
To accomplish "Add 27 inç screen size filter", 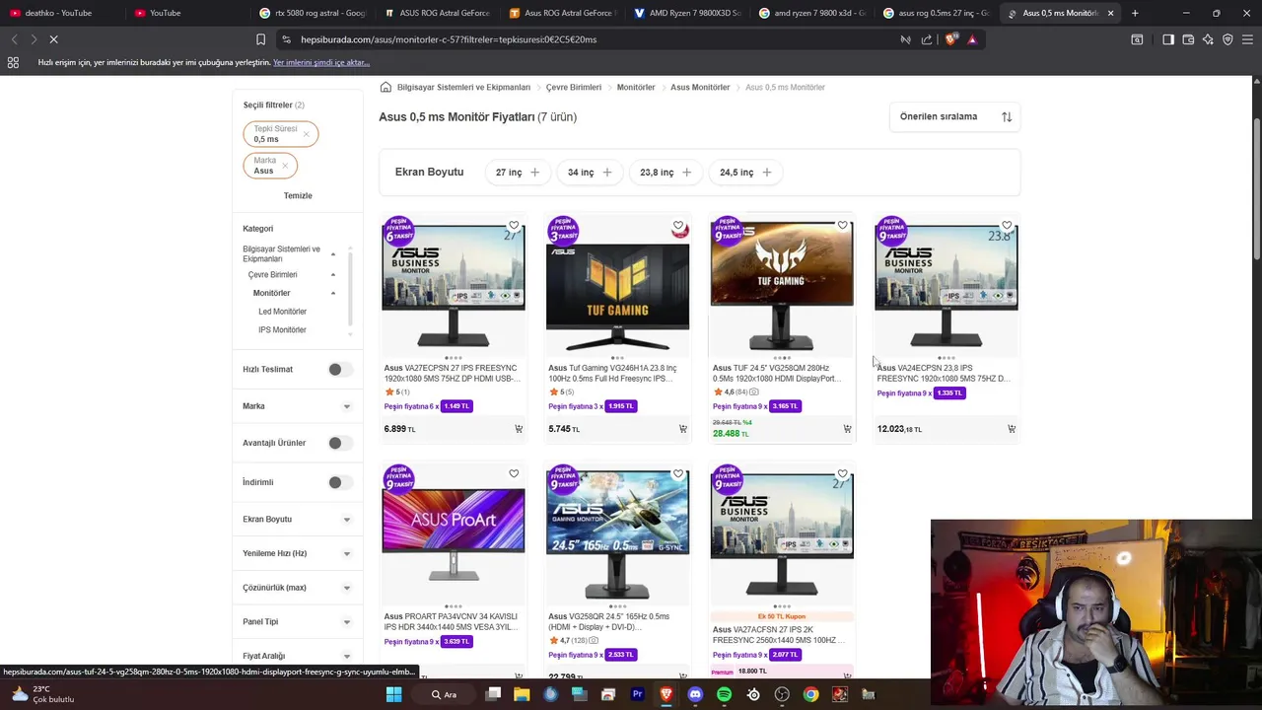I will point(519,173).
